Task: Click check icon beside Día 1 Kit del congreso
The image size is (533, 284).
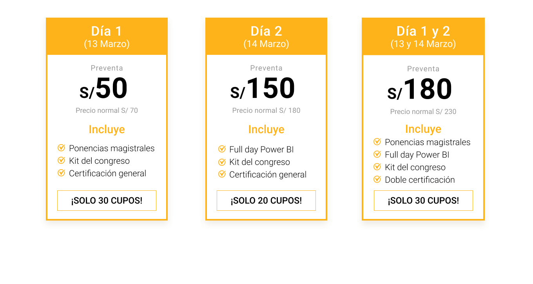Action: pos(61,160)
